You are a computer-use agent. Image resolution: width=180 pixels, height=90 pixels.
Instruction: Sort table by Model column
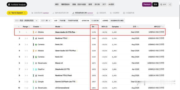point(62,27)
